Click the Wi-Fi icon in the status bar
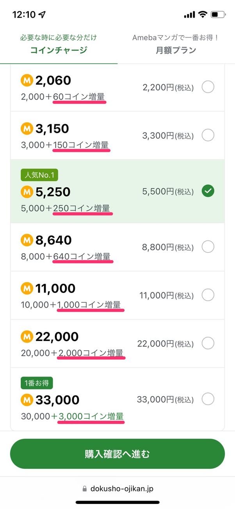235x509 pixels. [202, 14]
